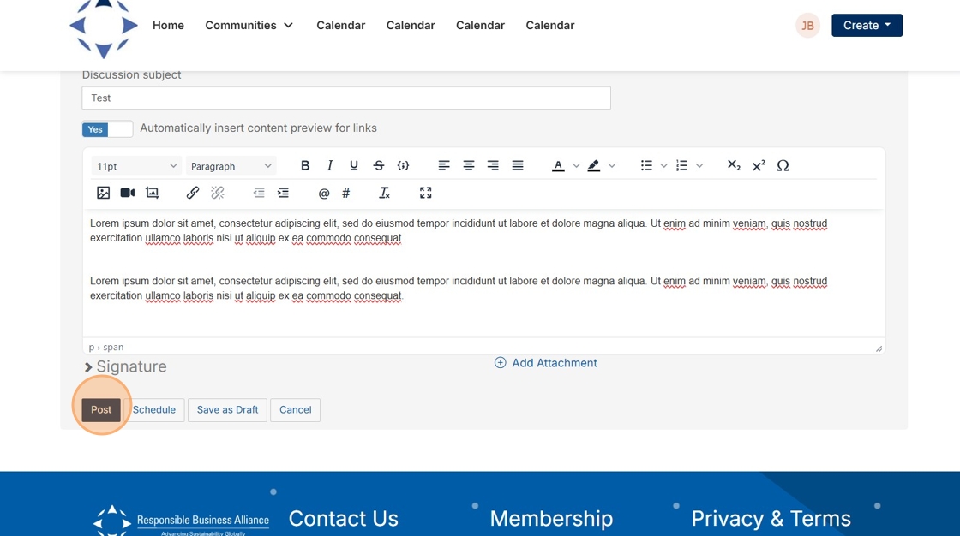Image resolution: width=960 pixels, height=536 pixels.
Task: Save the discussion as Draft
Action: [227, 410]
